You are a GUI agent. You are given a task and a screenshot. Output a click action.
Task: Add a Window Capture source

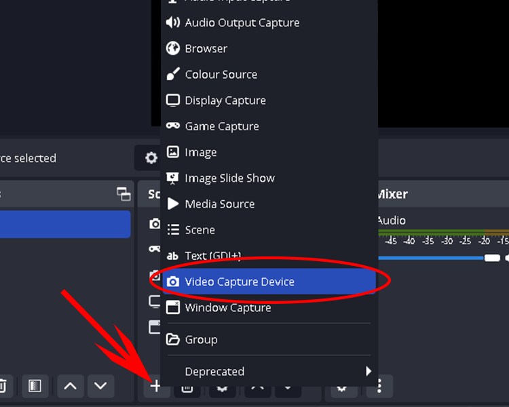269,307
